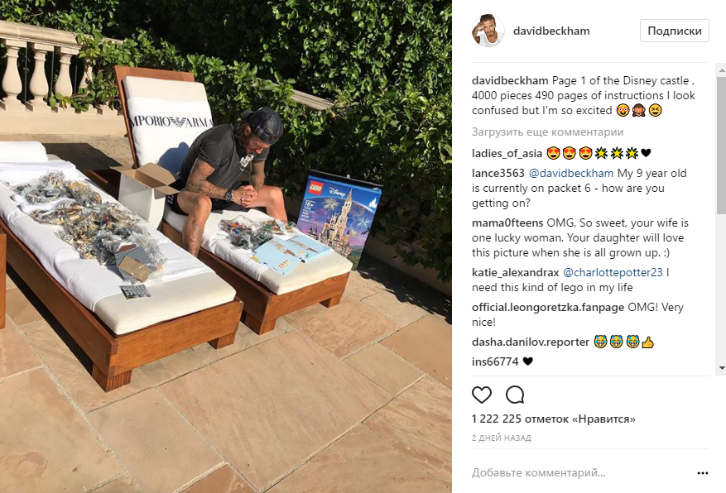Open davidbeckham username in the header

[x=551, y=31]
